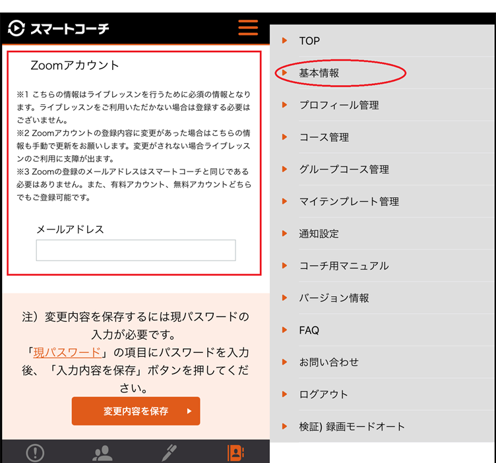The height and width of the screenshot is (463, 496).
Task: Open プロフィール管理 menu item
Action: pos(382,105)
